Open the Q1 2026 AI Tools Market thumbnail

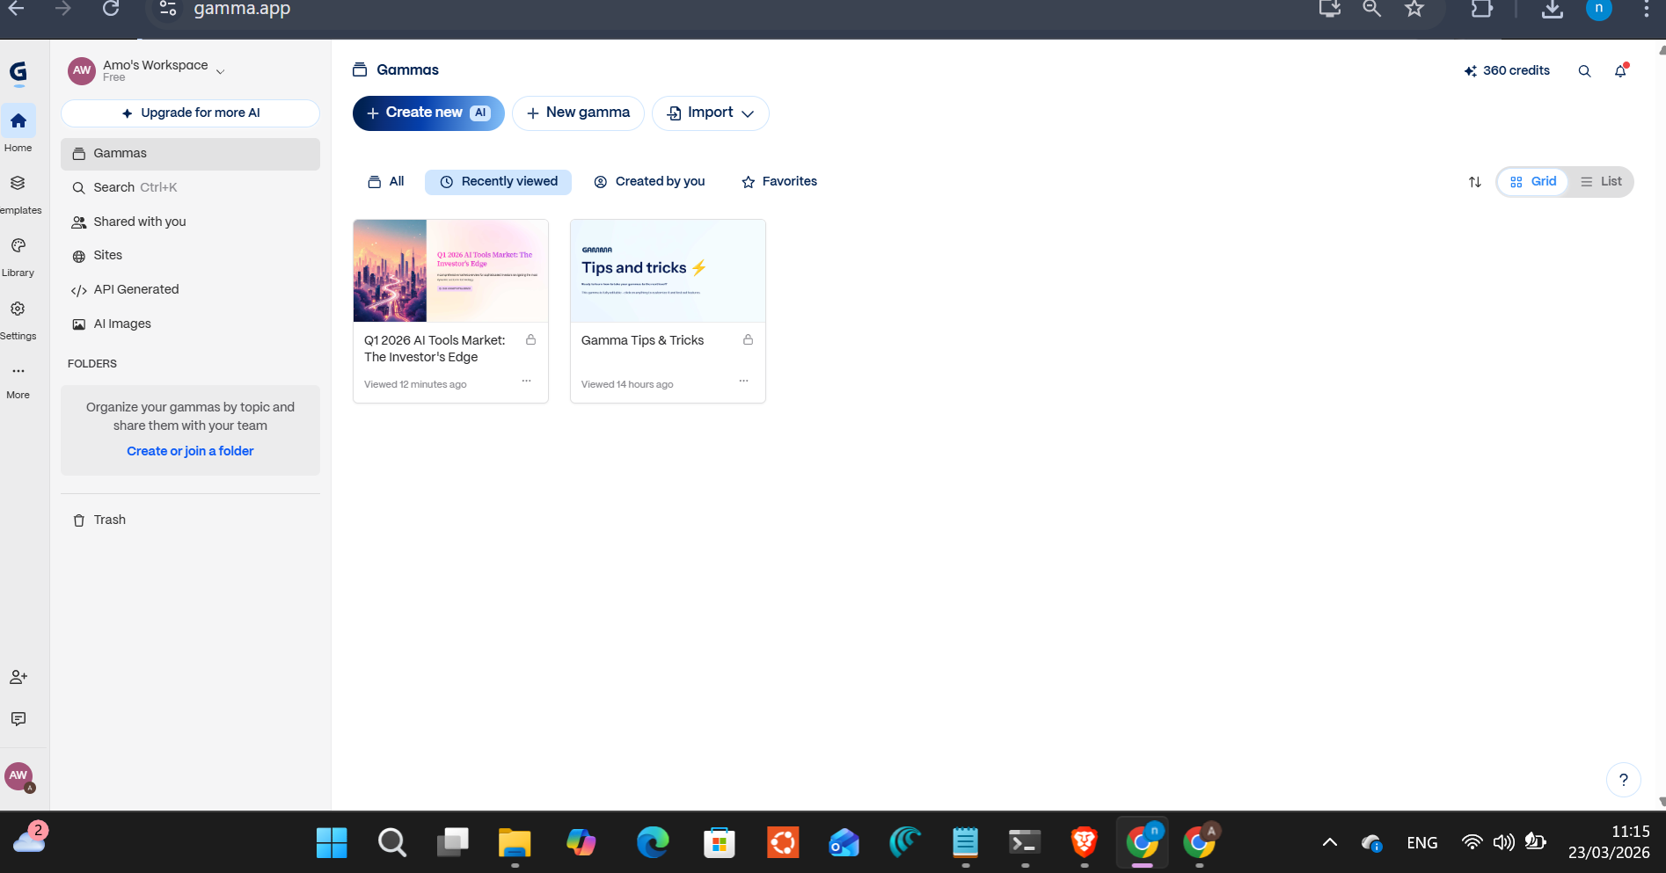point(450,271)
